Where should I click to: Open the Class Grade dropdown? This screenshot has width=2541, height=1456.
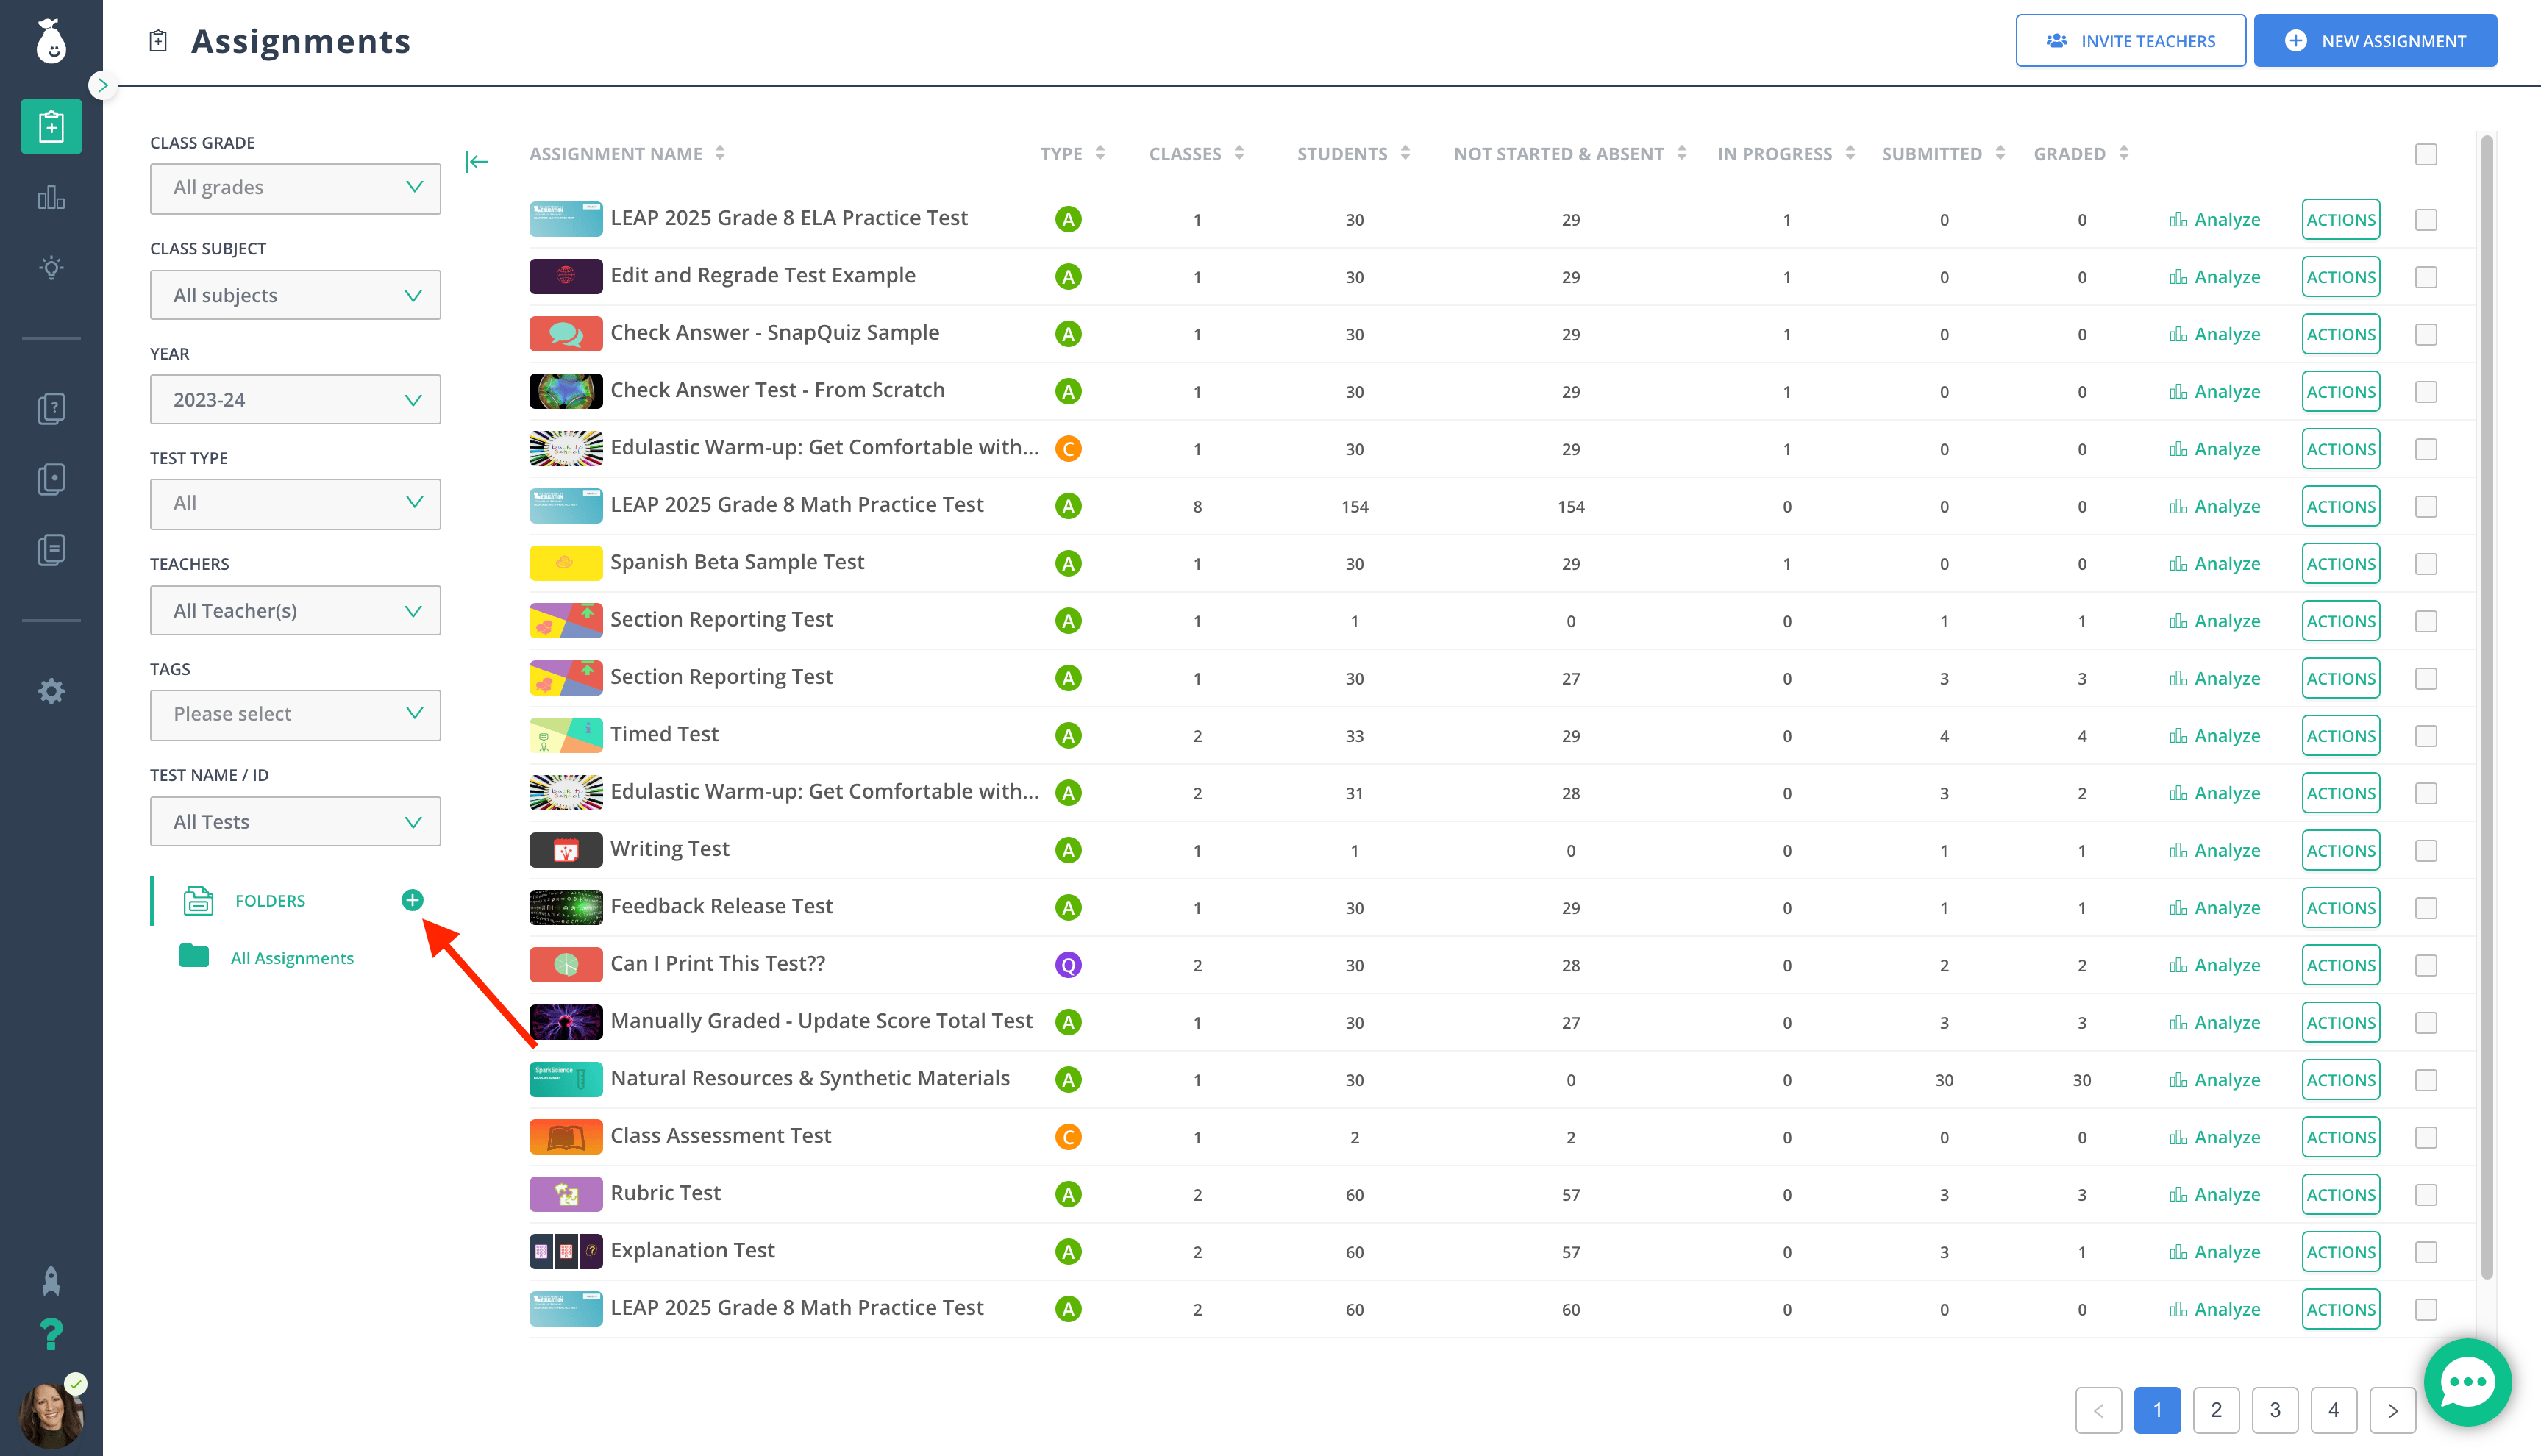point(295,188)
